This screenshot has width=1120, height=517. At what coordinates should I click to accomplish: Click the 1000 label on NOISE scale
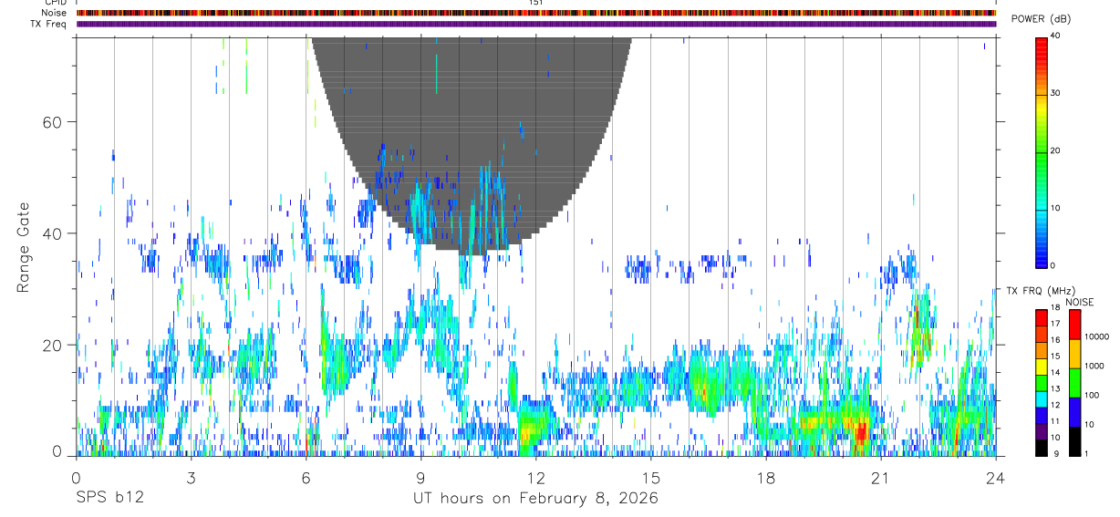pos(1094,366)
